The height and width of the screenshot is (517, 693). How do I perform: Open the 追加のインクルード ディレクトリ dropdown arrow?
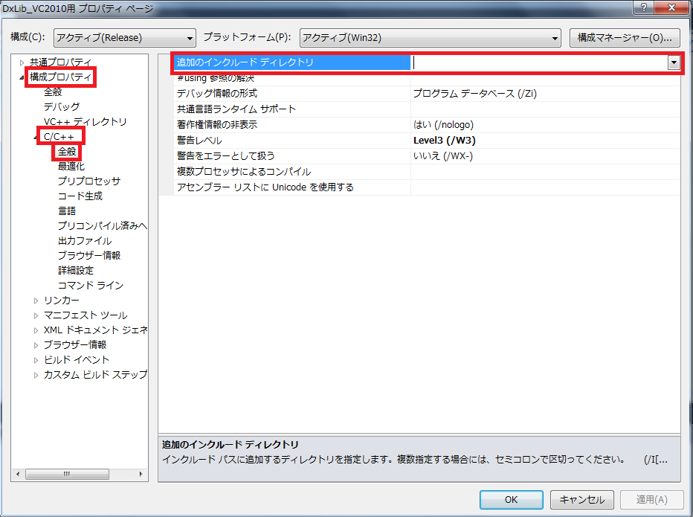click(673, 63)
